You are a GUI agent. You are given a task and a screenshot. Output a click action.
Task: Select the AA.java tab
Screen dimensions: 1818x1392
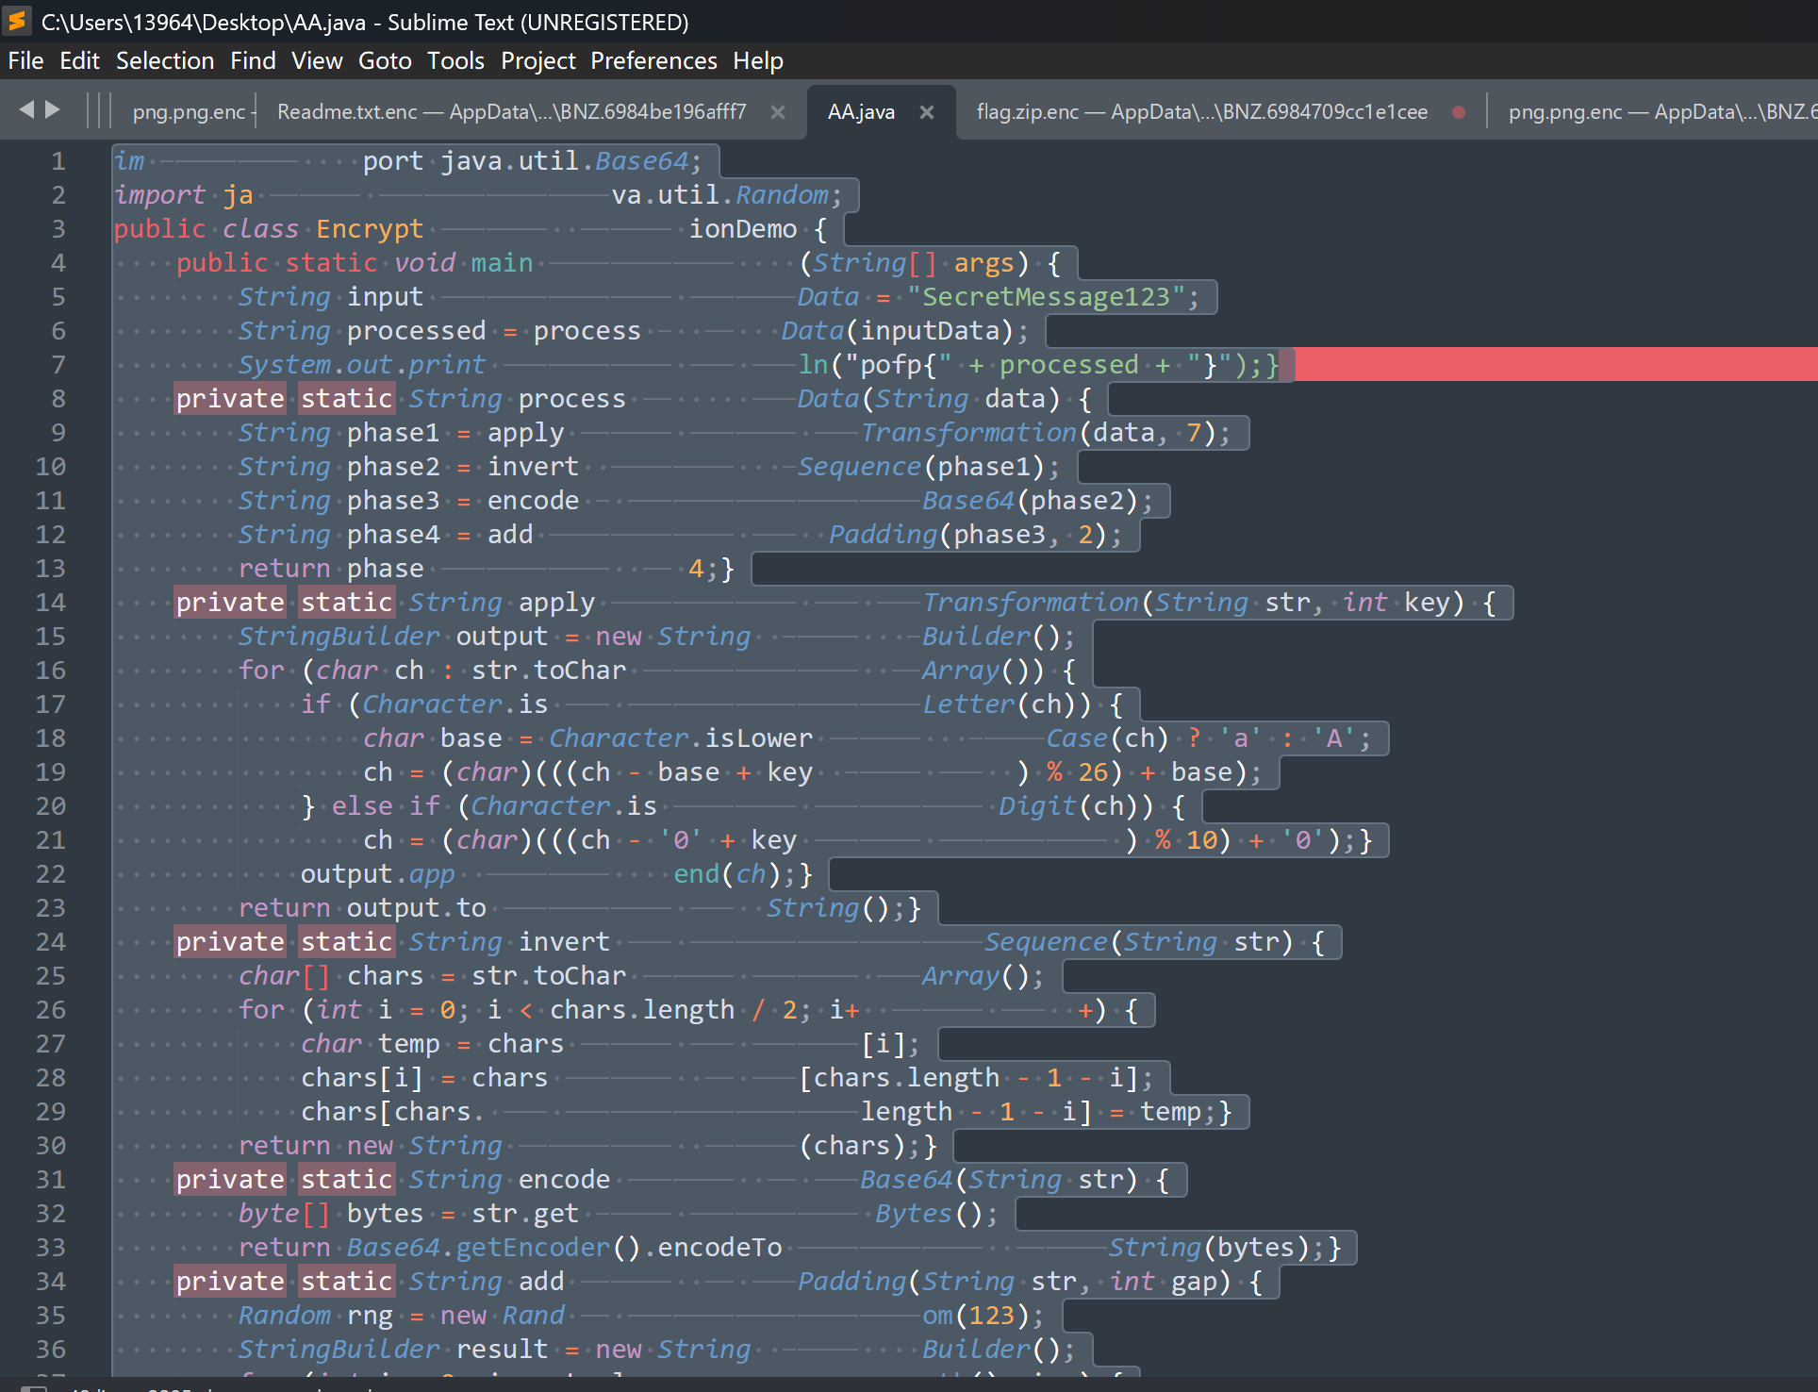(861, 112)
